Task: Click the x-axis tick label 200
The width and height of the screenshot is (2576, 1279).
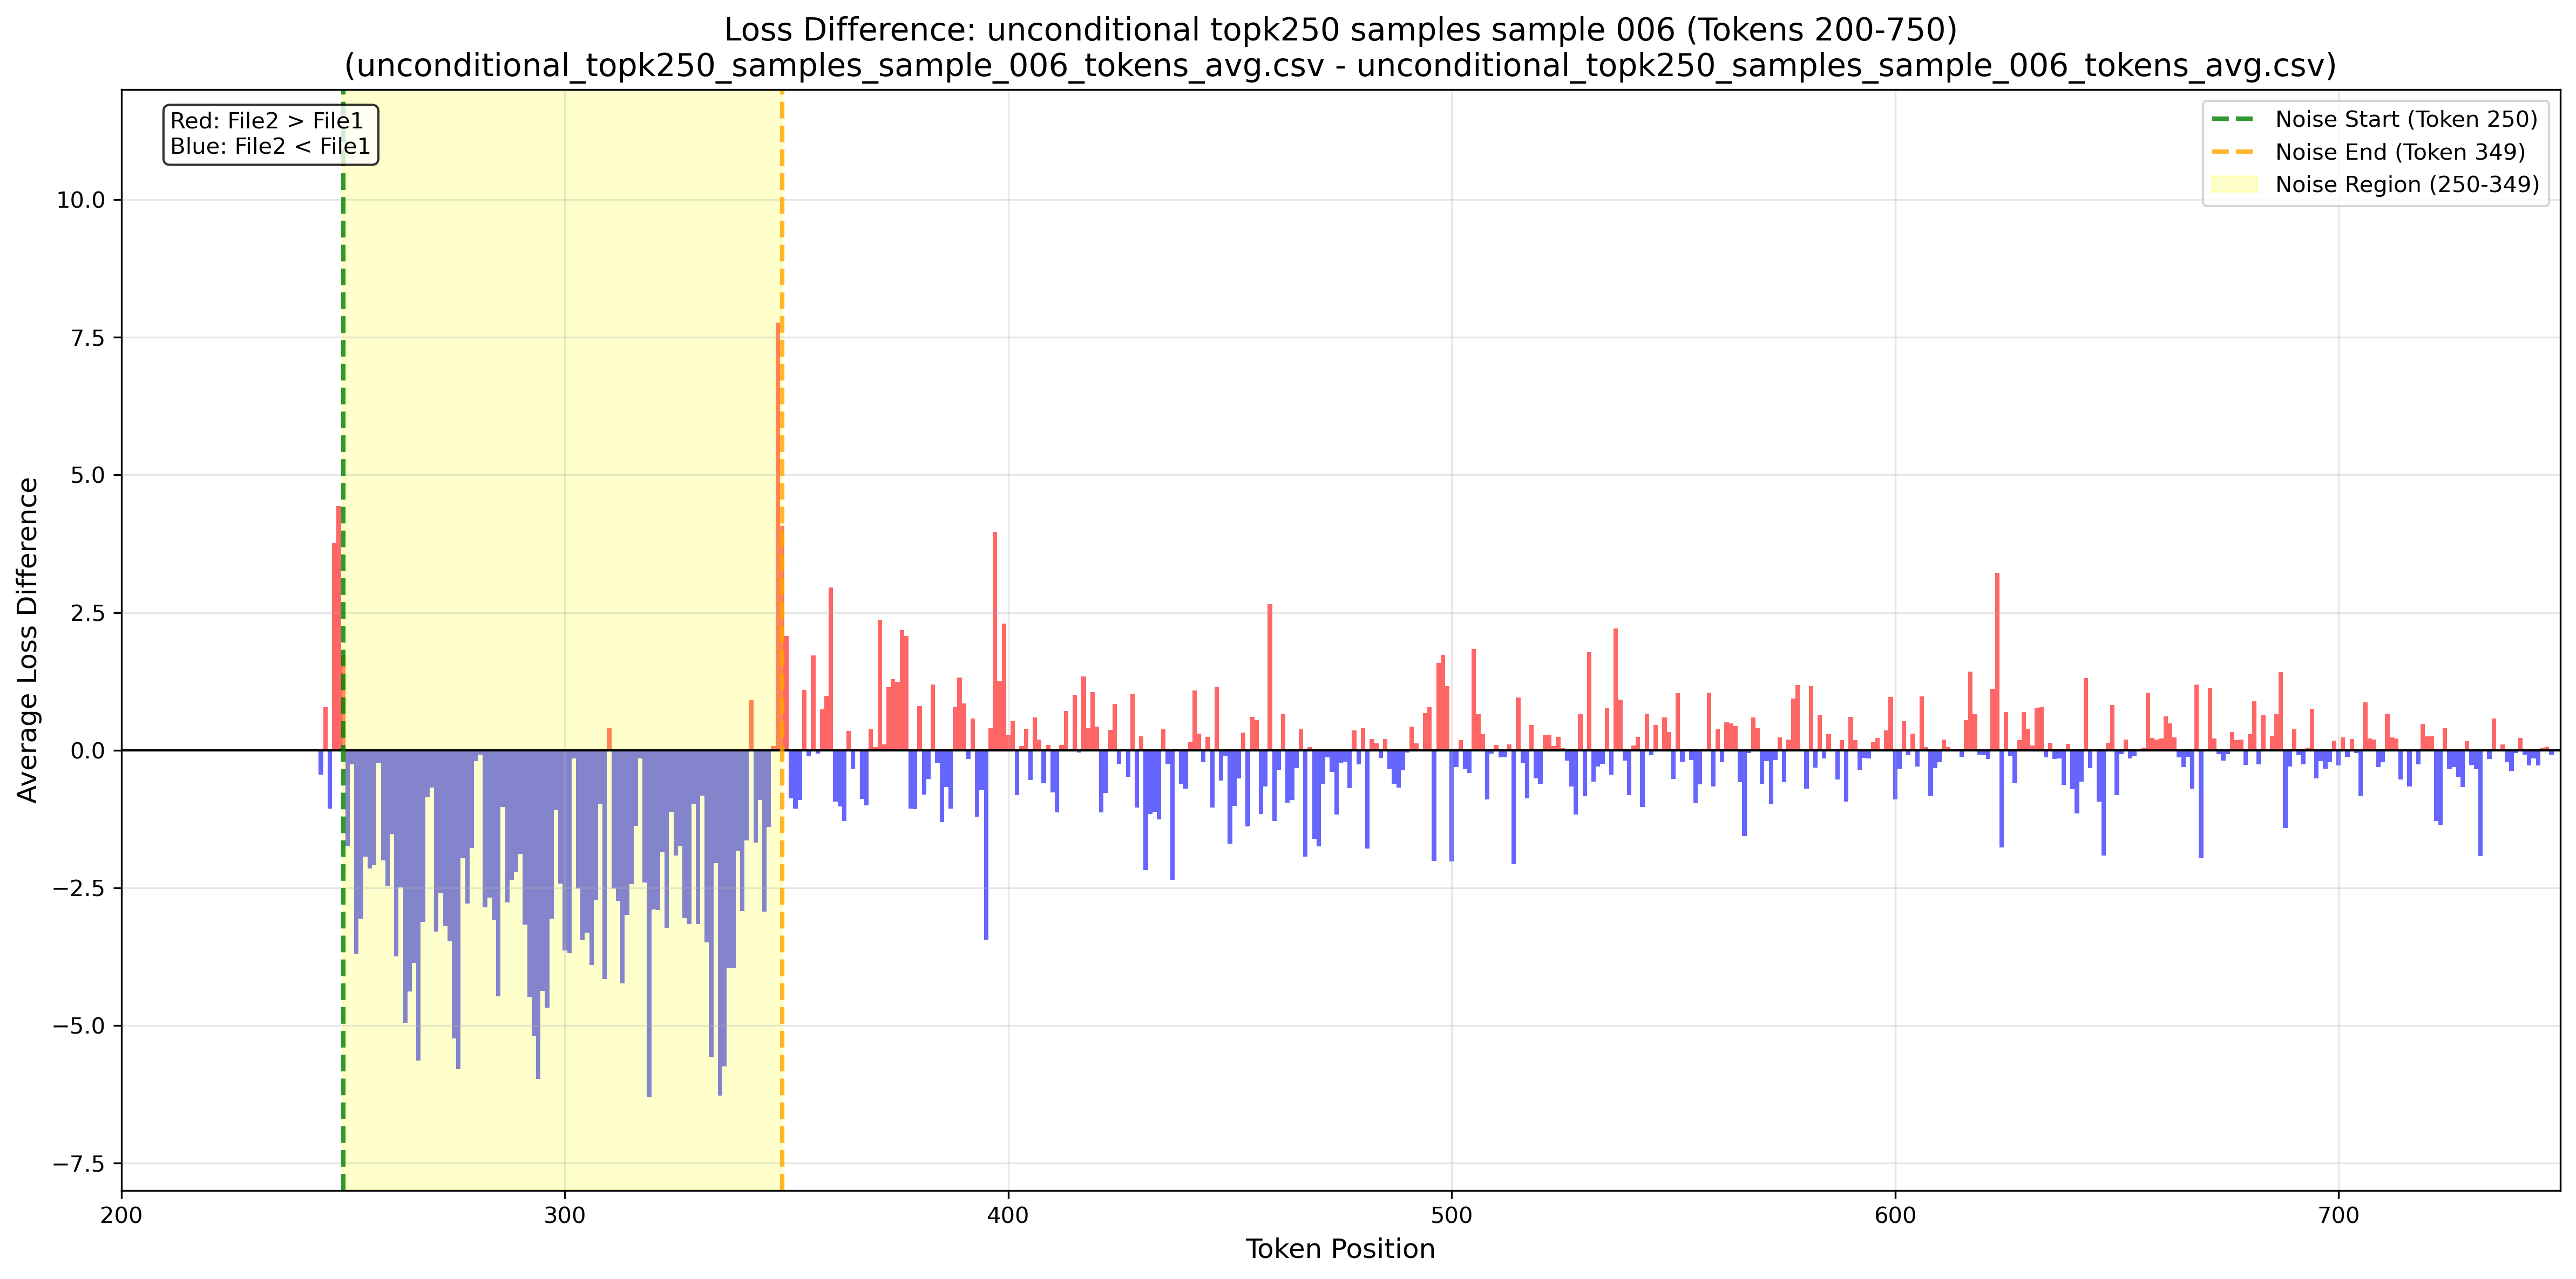Action: (x=122, y=1216)
